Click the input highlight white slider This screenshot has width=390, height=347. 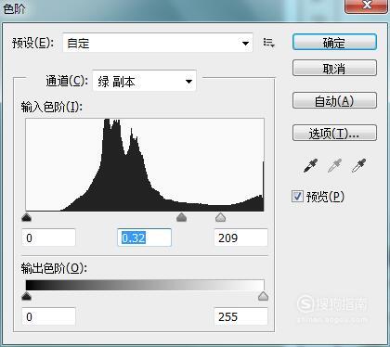pyautogui.click(x=220, y=217)
